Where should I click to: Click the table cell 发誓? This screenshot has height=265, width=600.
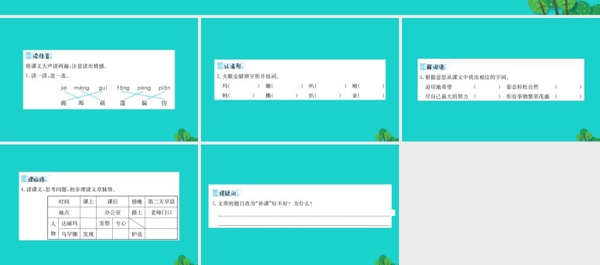pos(104,223)
